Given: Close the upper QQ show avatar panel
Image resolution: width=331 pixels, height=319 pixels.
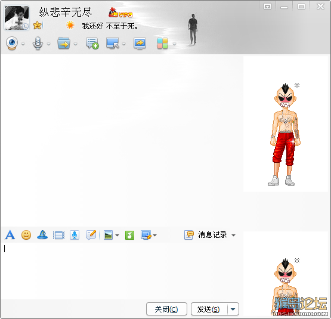Looking at the screenshot, I should [297, 85].
